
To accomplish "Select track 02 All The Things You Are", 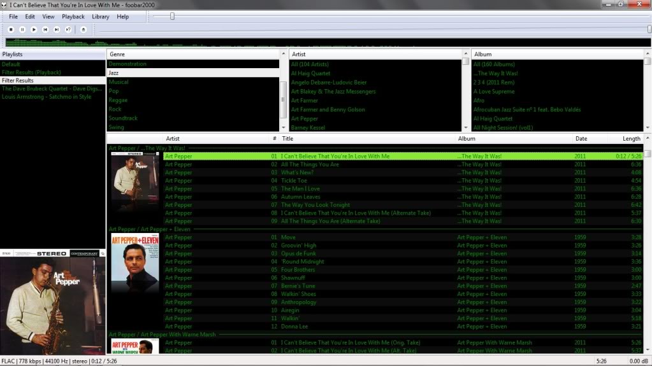I will click(x=403, y=164).
